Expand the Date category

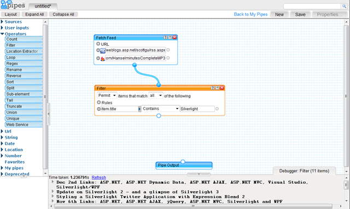click(x=2, y=144)
